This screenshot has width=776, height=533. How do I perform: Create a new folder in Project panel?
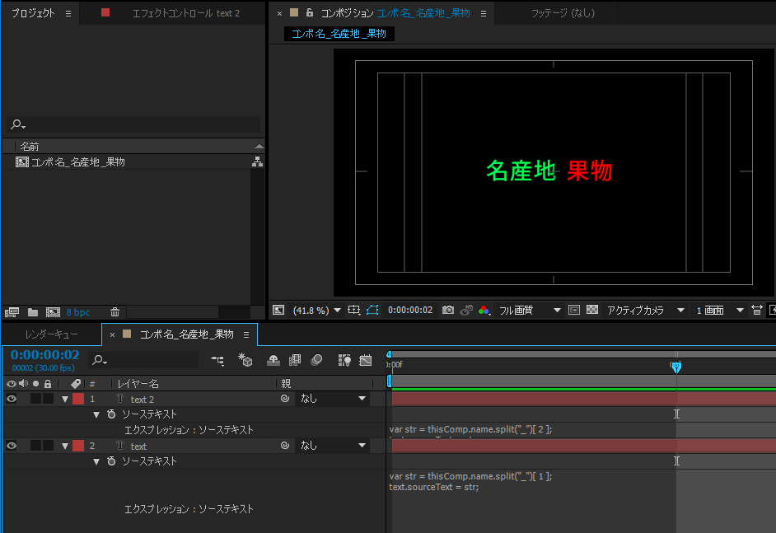[33, 312]
